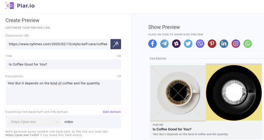This screenshot has height=140, width=264.
Task: Click the magic wand autofill button
Action: pos(116,44)
